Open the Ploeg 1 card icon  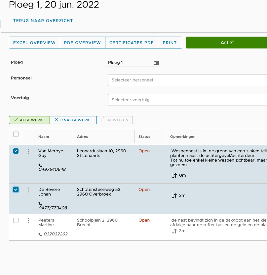156,63
